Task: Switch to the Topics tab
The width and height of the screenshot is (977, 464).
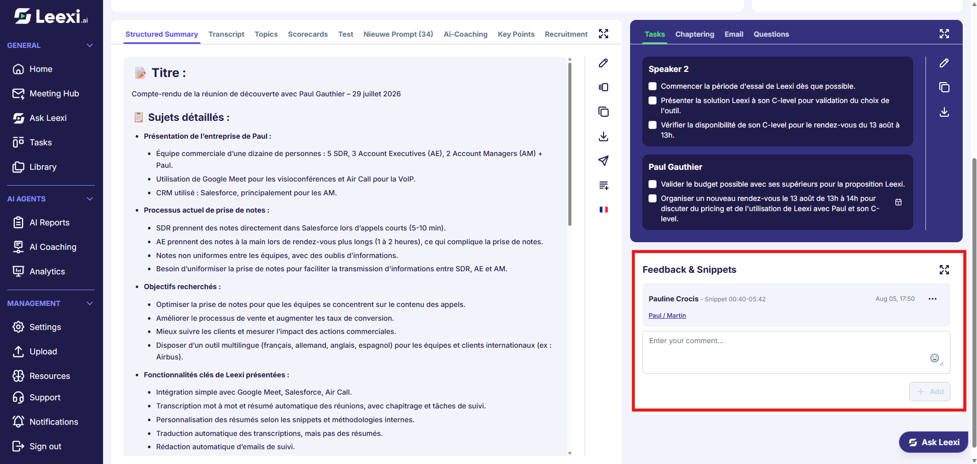Action: tap(266, 34)
